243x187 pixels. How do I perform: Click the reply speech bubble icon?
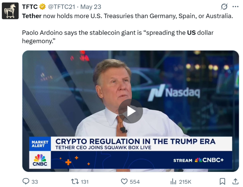tap(26, 181)
